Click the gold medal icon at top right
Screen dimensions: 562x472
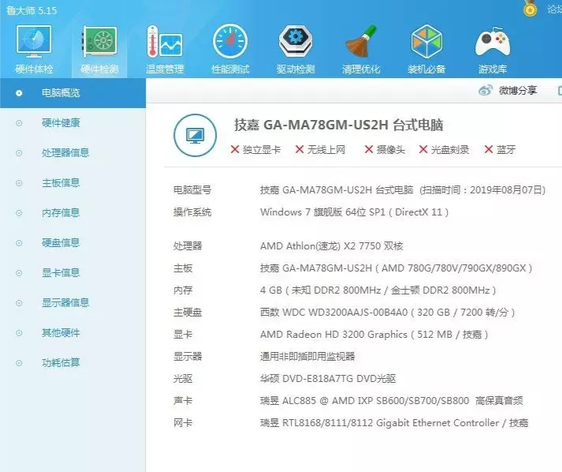click(530, 8)
